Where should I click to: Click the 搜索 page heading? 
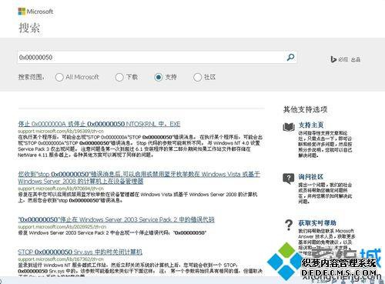(29, 28)
